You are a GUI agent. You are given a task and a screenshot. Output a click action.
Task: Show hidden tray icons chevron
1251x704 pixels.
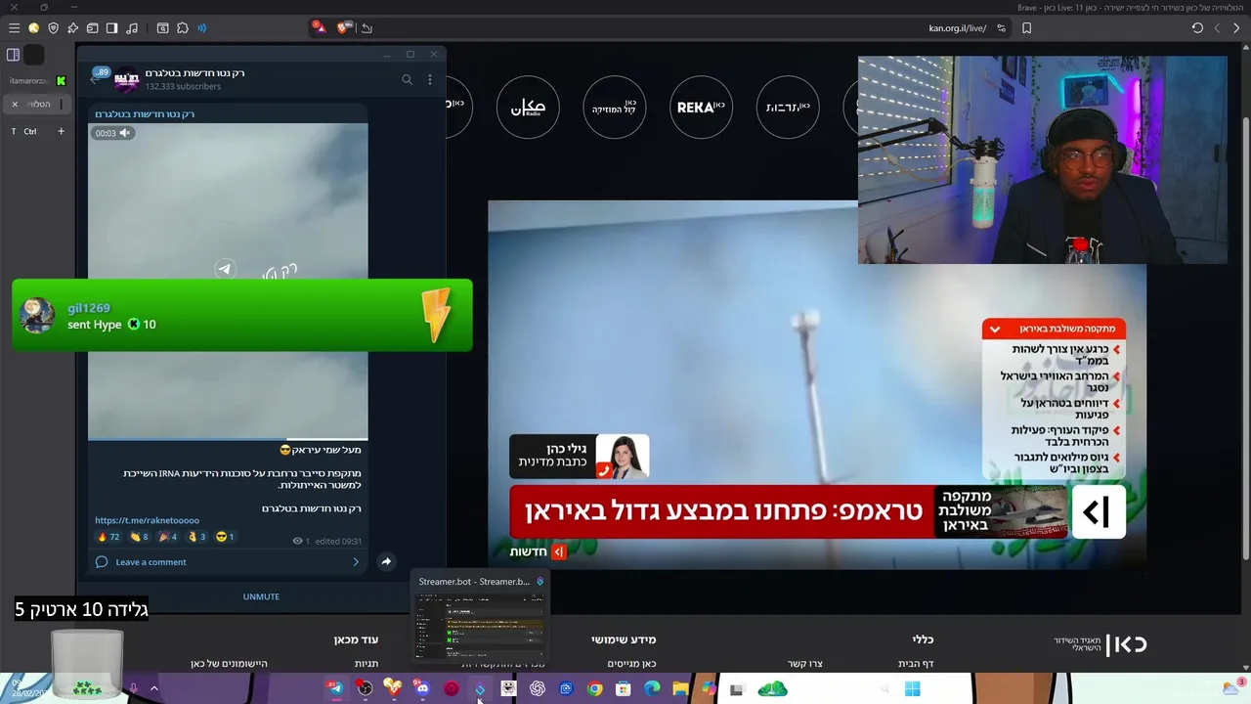point(153,688)
